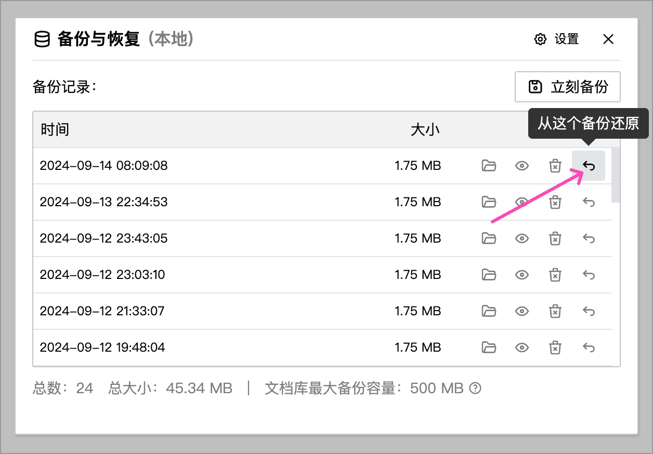Close the 备份与恢复 dialog
Image resolution: width=653 pixels, height=454 pixels.
tap(608, 39)
